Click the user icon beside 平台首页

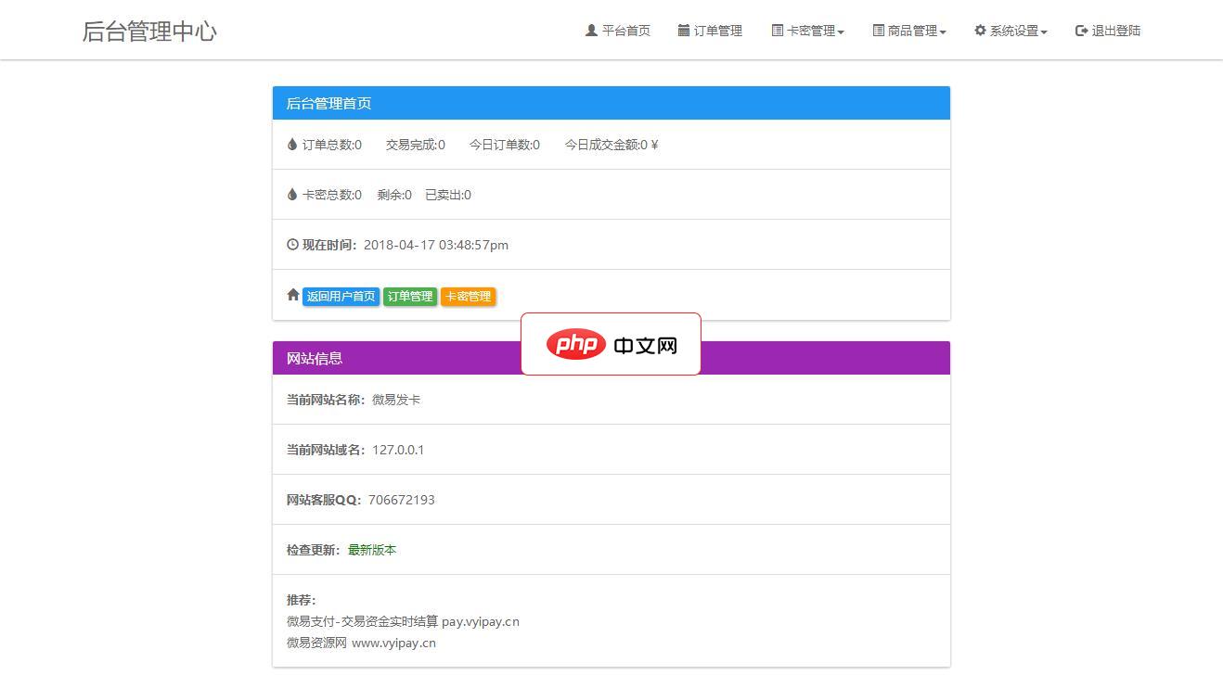click(591, 31)
